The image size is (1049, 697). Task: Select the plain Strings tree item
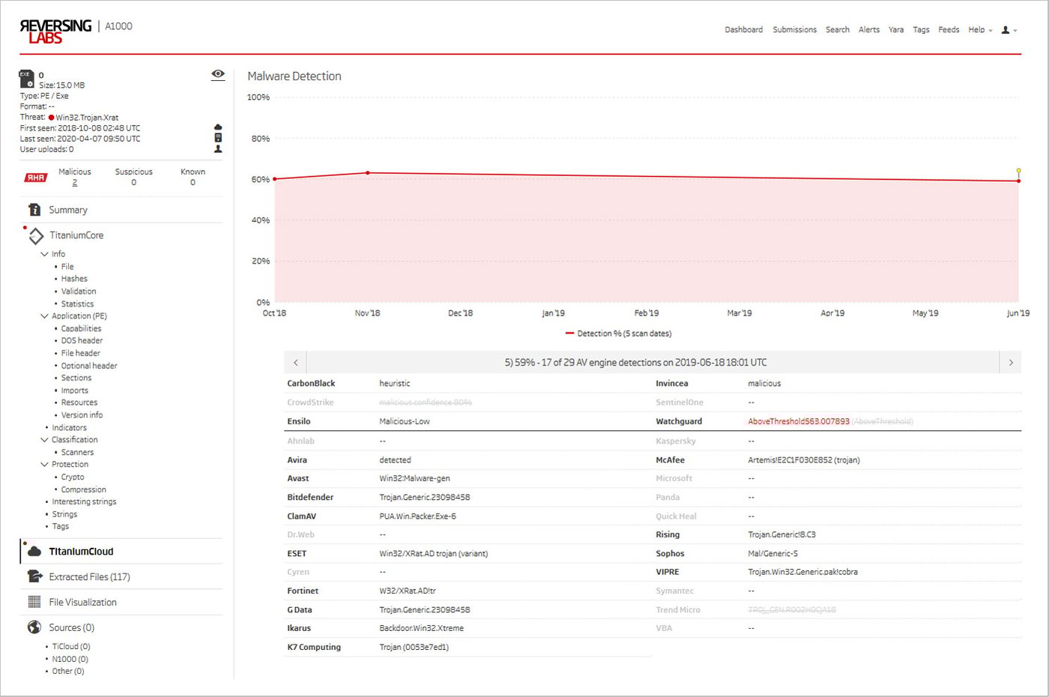click(64, 515)
